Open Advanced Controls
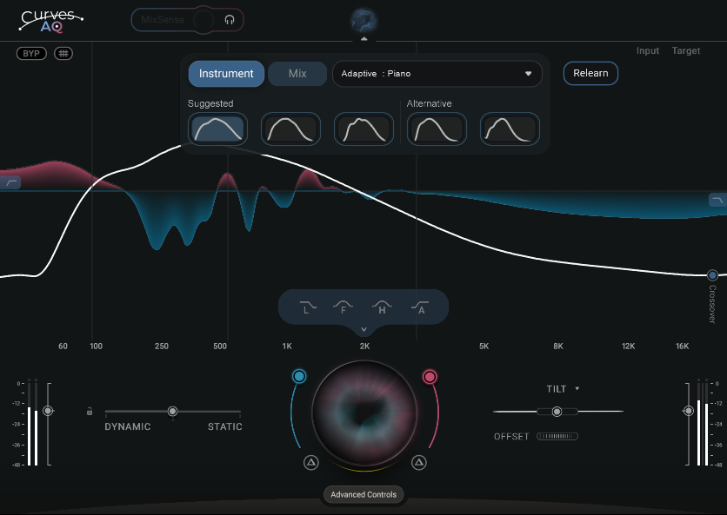This screenshot has width=727, height=515. pos(363,495)
